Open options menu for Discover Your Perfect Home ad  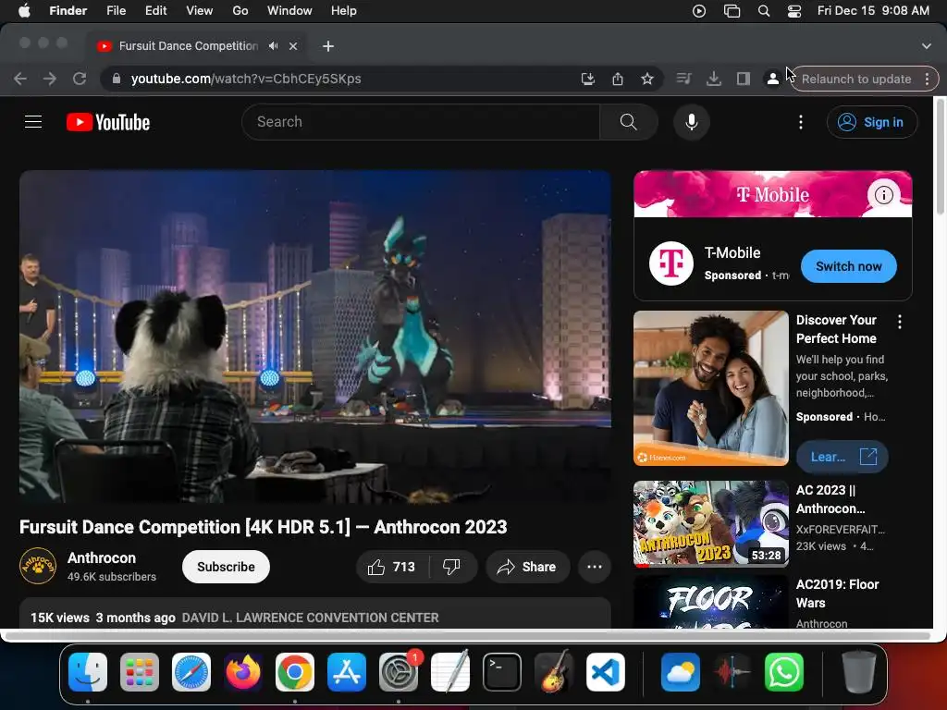click(x=900, y=322)
